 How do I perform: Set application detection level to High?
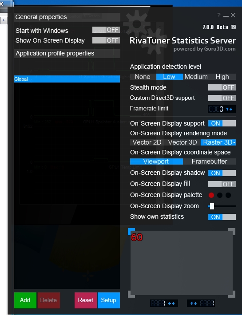coord(222,77)
